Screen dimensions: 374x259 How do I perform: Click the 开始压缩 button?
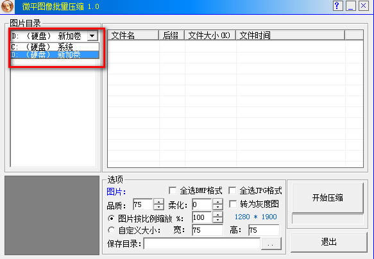tap(327, 197)
